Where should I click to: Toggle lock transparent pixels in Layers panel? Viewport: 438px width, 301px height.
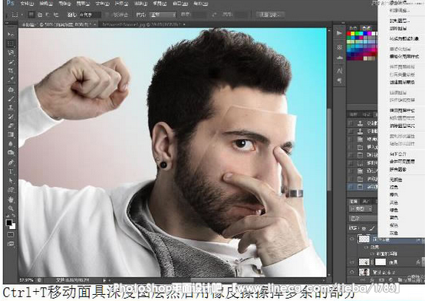(x=364, y=228)
